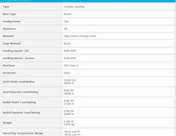This screenshot has height=136, width=176.
Task: Click the '6100 lbf' value
Action: [68, 101]
